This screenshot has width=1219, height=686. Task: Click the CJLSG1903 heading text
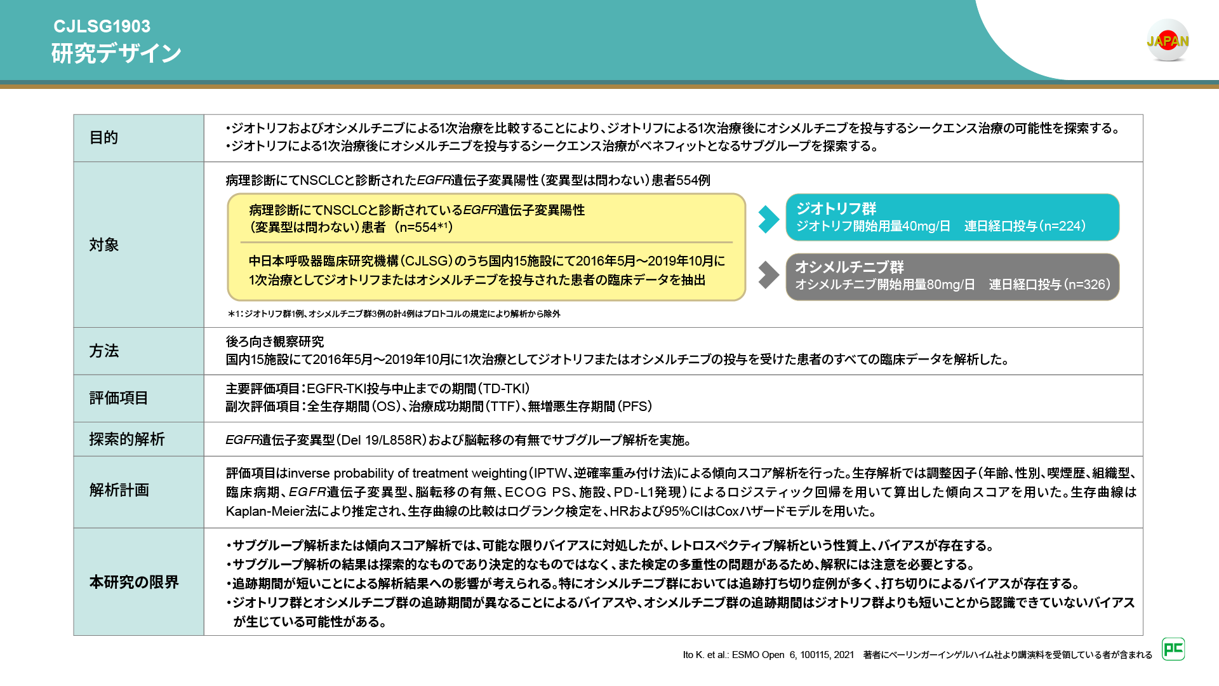(102, 26)
